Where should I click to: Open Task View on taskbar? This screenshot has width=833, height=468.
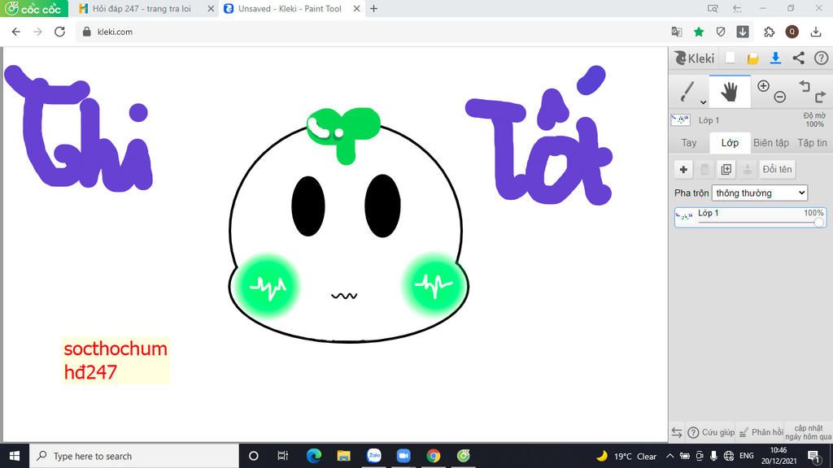pyautogui.click(x=282, y=456)
